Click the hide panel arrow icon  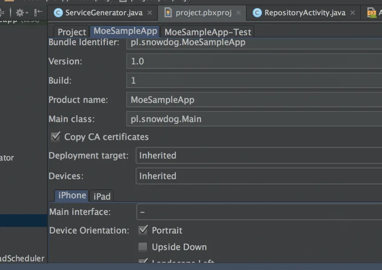click(38, 12)
